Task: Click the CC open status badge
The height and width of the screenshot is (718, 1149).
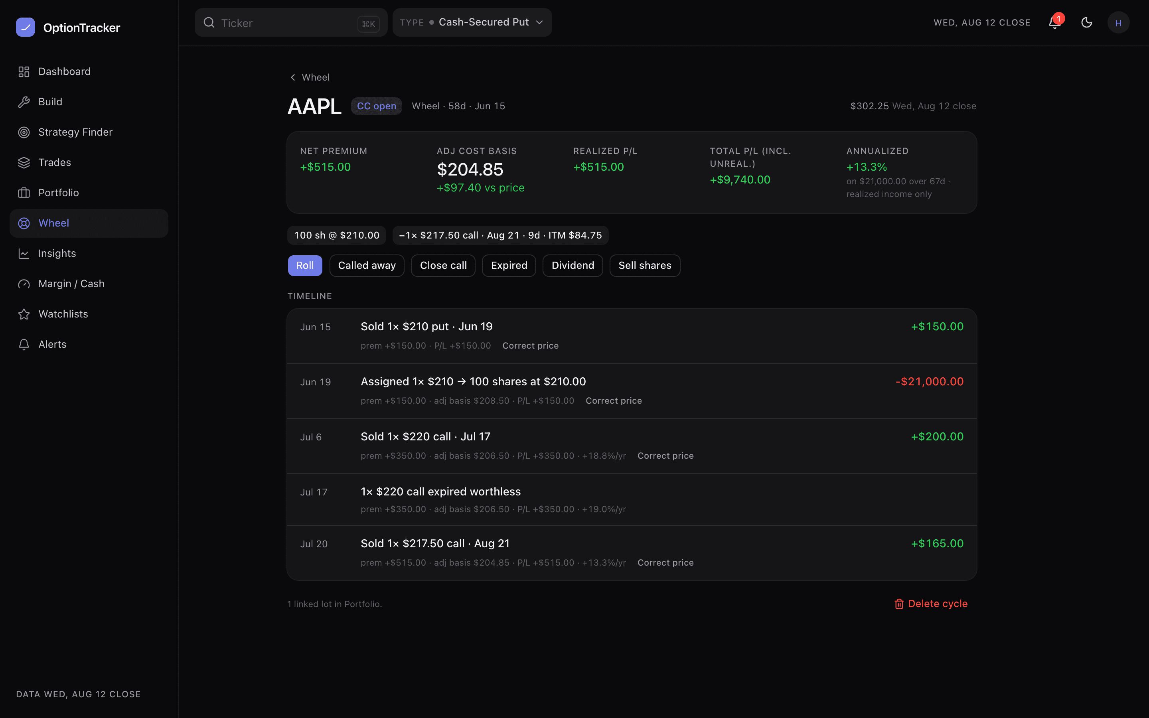Action: [x=377, y=106]
